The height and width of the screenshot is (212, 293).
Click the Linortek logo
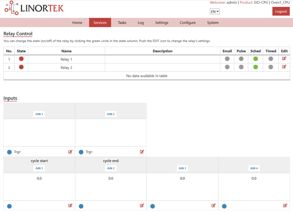(34, 8)
